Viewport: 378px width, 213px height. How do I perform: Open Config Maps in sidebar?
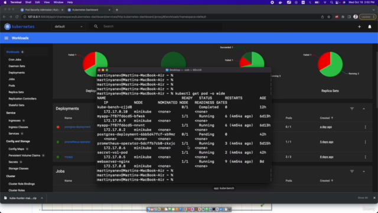click(x=17, y=149)
